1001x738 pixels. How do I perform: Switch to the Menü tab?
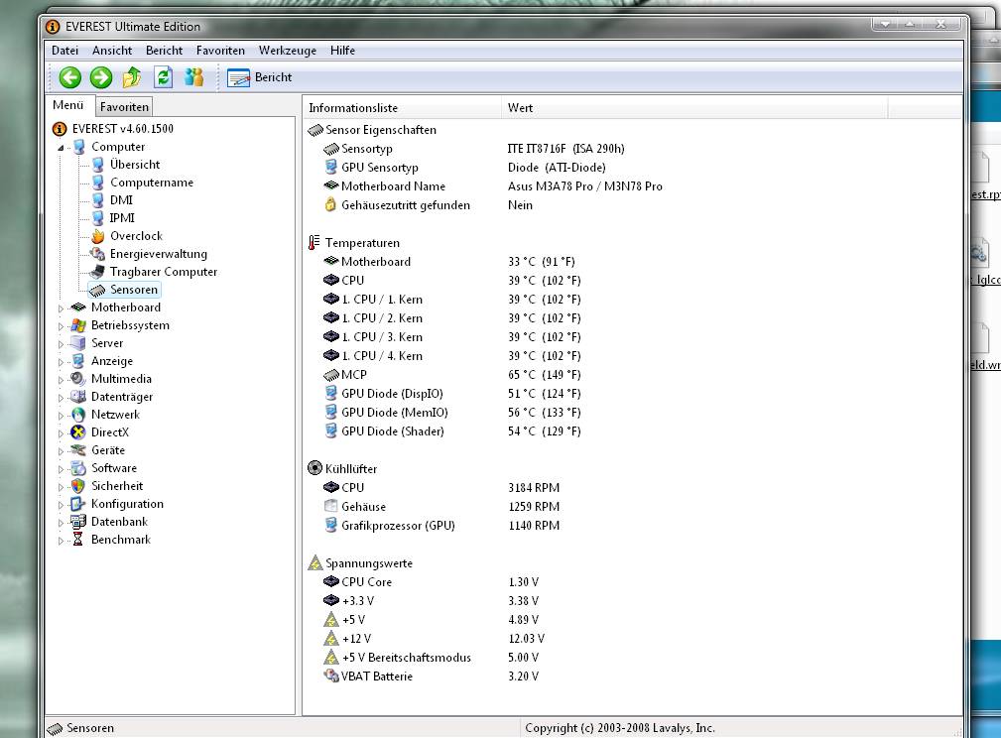[x=68, y=105]
